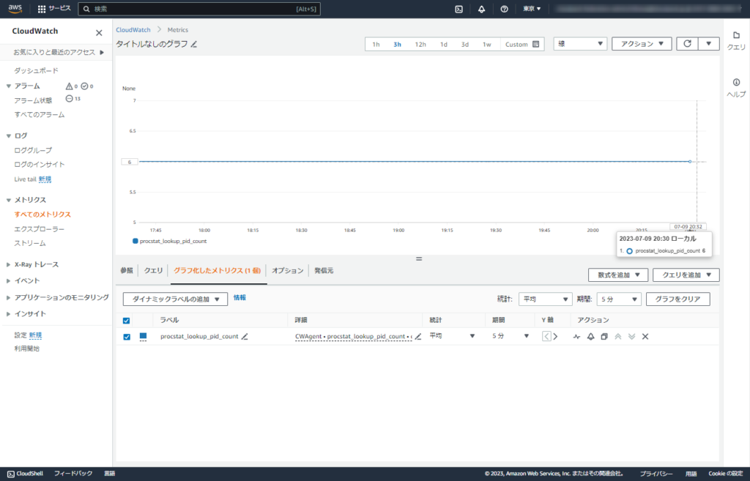Refresh the graph with the reload icon
This screenshot has height=481, width=750.
click(687, 43)
